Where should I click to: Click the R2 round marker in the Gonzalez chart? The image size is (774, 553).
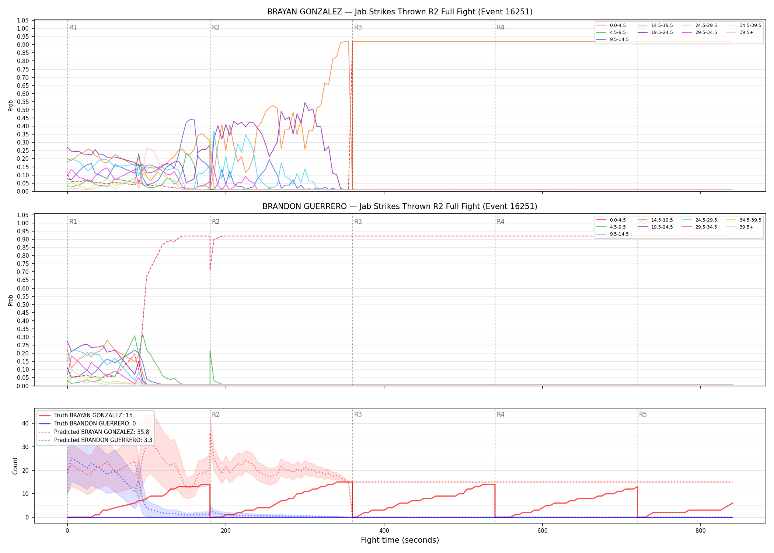[216, 27]
